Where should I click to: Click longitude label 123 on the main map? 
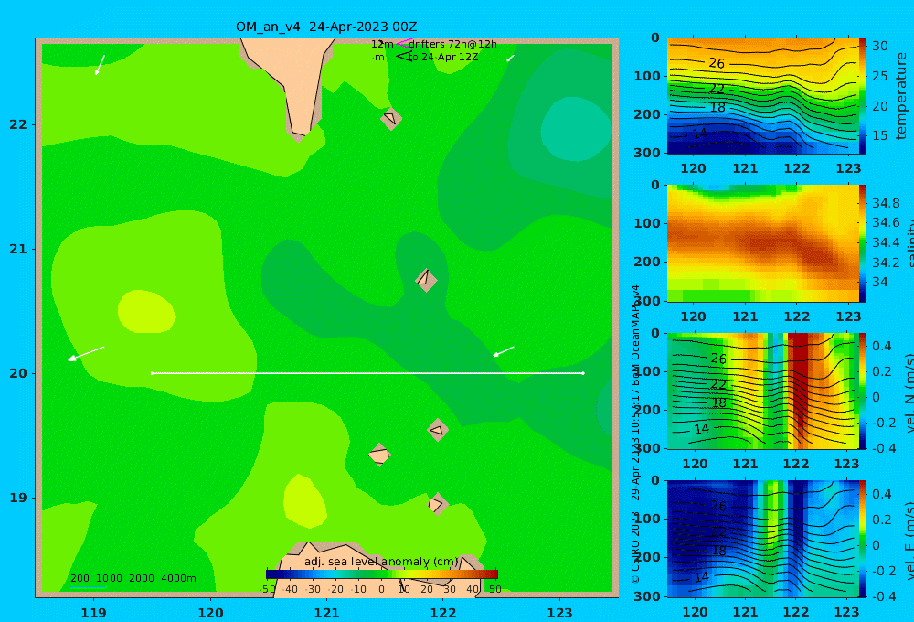point(559,613)
